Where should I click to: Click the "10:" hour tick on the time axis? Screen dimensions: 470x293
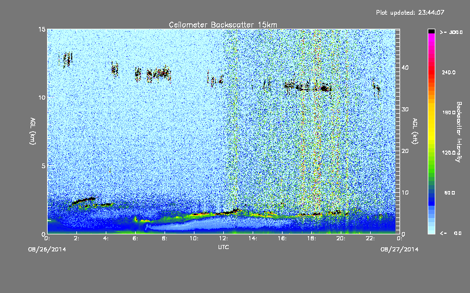[x=194, y=239]
